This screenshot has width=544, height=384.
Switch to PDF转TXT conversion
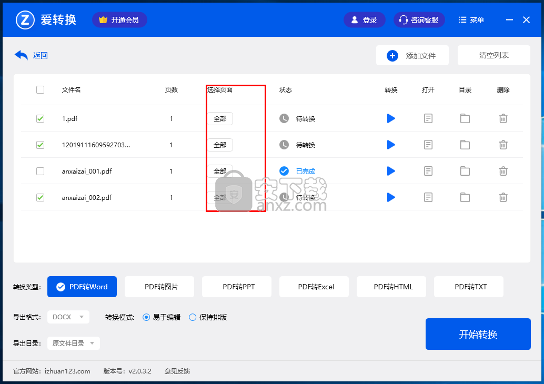pyautogui.click(x=469, y=287)
